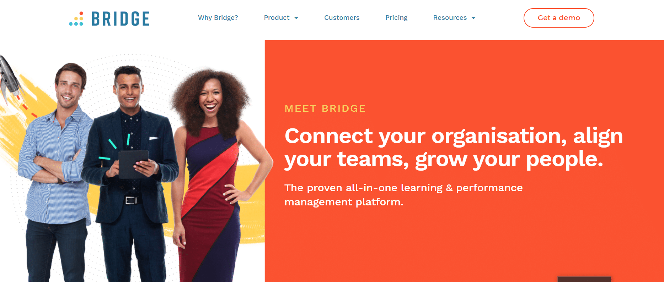The width and height of the screenshot is (664, 282).
Task: Navigate to the Pricing page
Action: (x=396, y=18)
